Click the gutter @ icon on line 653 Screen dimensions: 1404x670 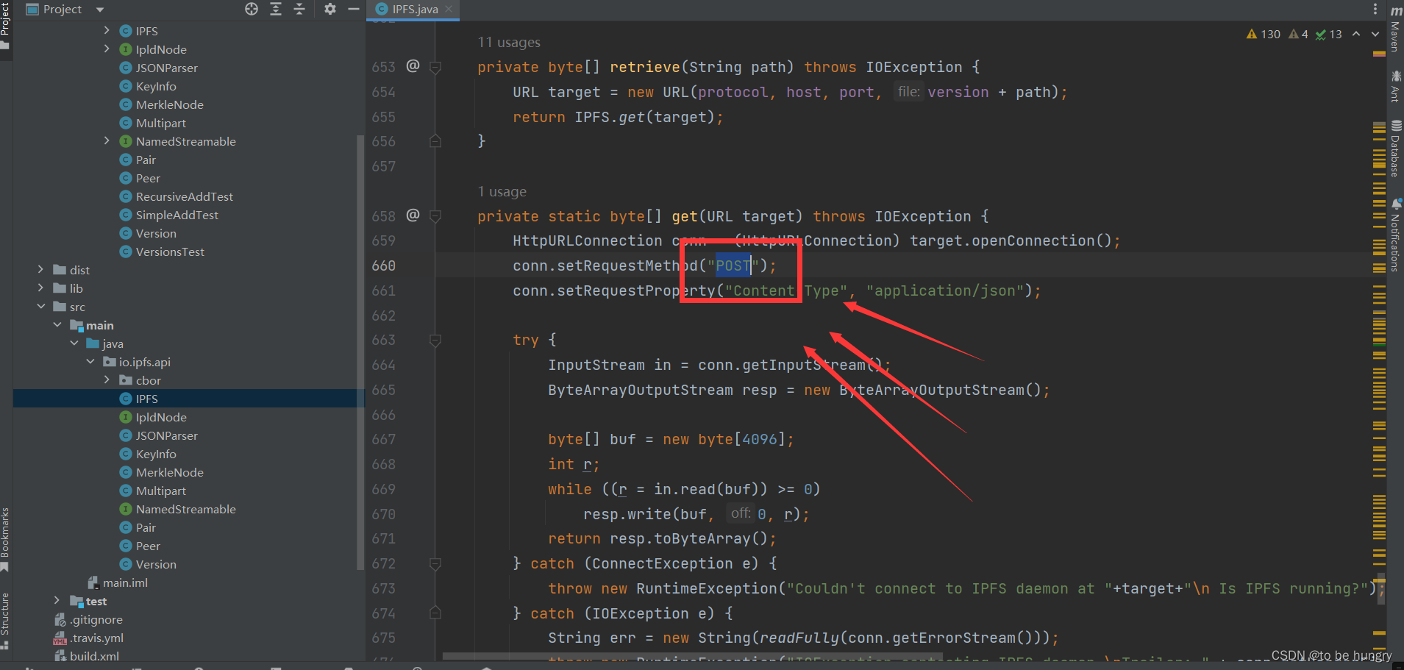coord(413,65)
